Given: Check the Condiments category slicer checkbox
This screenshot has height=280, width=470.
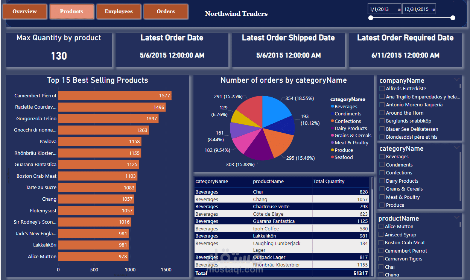Looking at the screenshot, I should [x=382, y=165].
